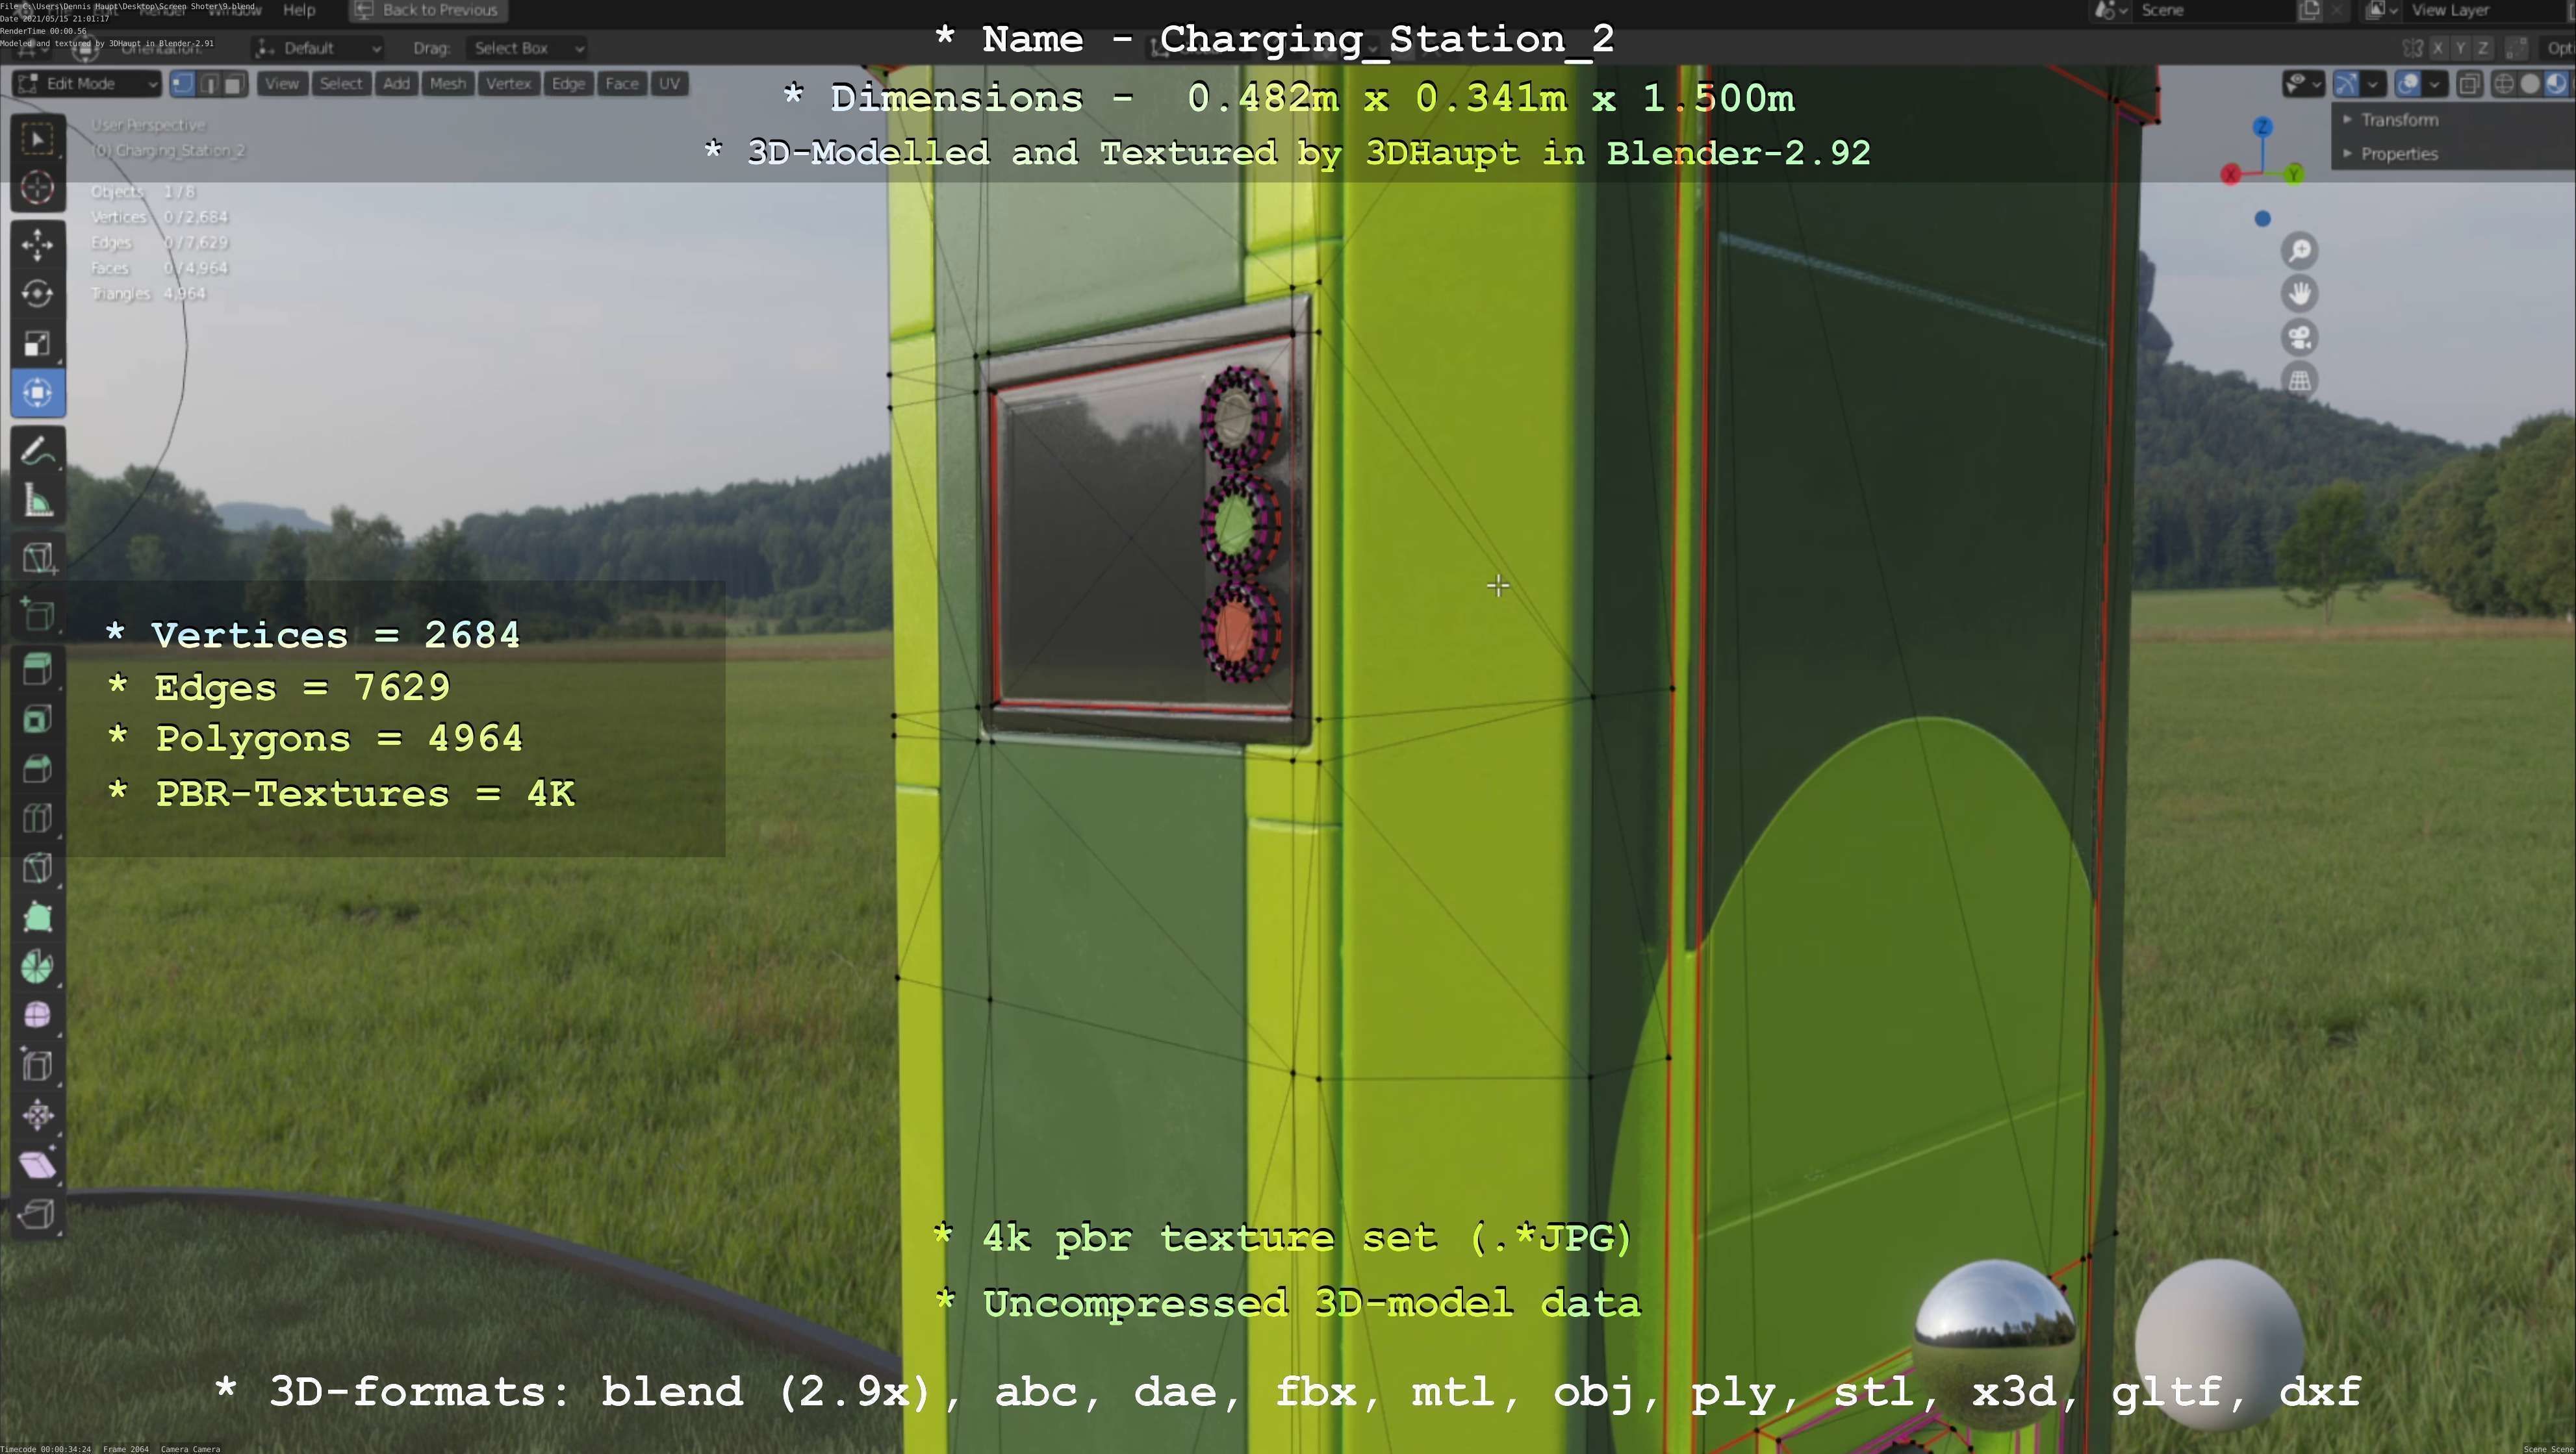This screenshot has height=1454, width=2576.
Task: Click the Pan view hand icon
Action: coord(2299,294)
